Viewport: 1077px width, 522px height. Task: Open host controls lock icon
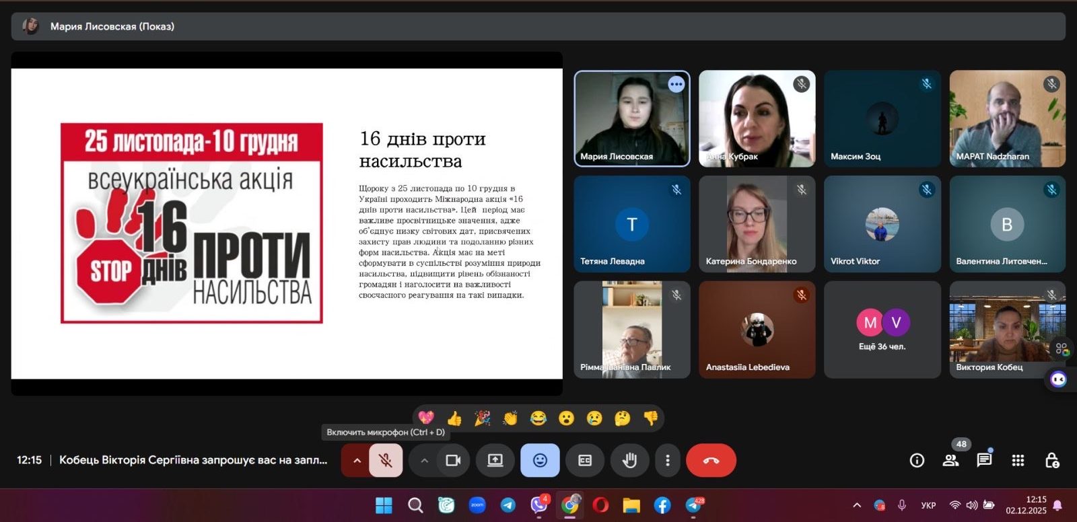(x=1051, y=461)
